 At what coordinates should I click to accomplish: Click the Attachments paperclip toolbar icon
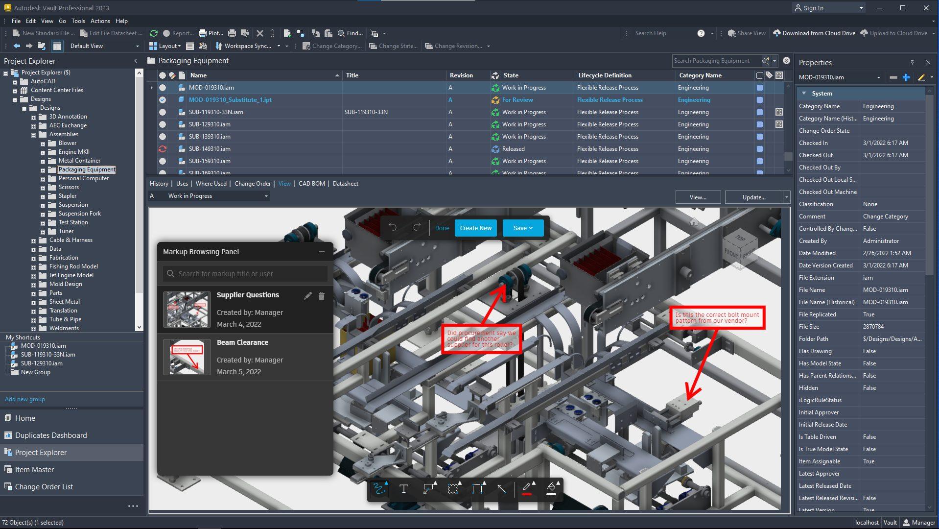click(x=273, y=33)
